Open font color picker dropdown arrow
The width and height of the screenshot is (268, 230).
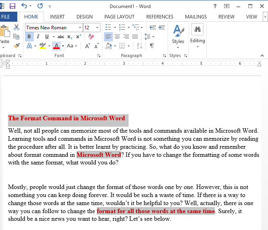[x=63, y=46]
